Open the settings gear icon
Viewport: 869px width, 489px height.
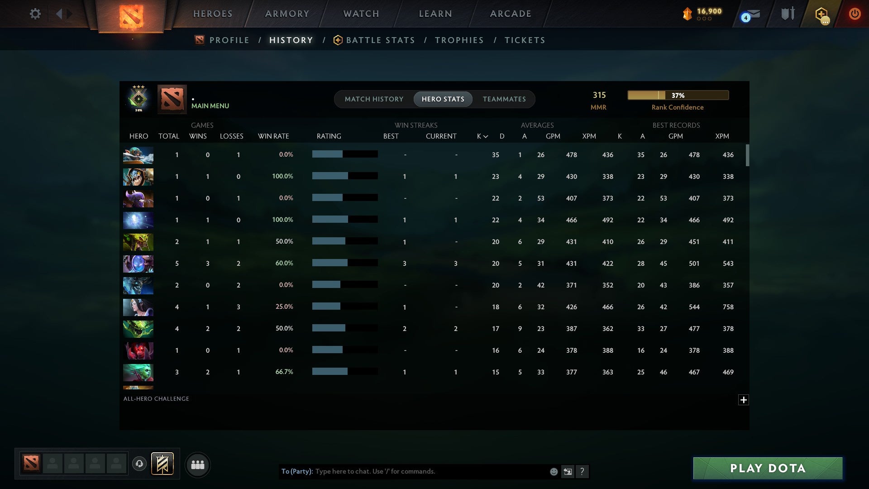pyautogui.click(x=35, y=14)
